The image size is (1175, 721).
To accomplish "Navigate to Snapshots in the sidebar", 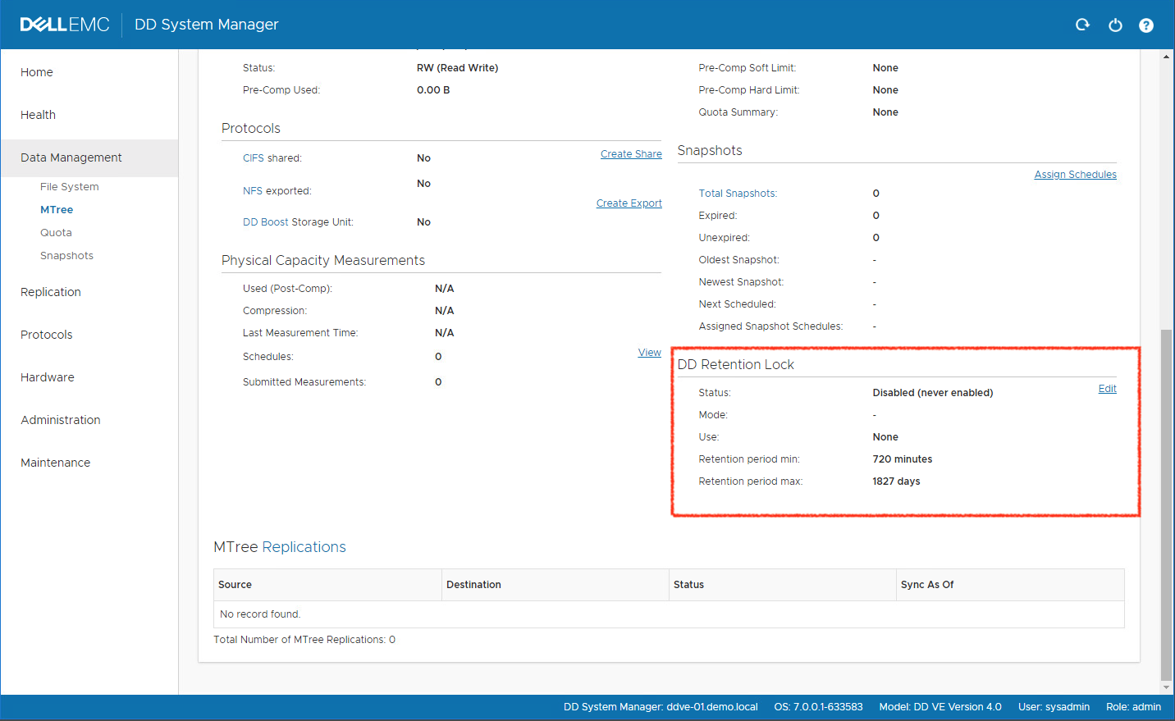I will pyautogui.click(x=66, y=255).
